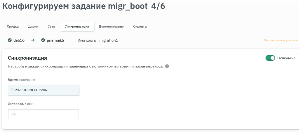Click the Включено label next to the toggle
This screenshot has height=135, width=305.
pyautogui.click(x=286, y=58)
